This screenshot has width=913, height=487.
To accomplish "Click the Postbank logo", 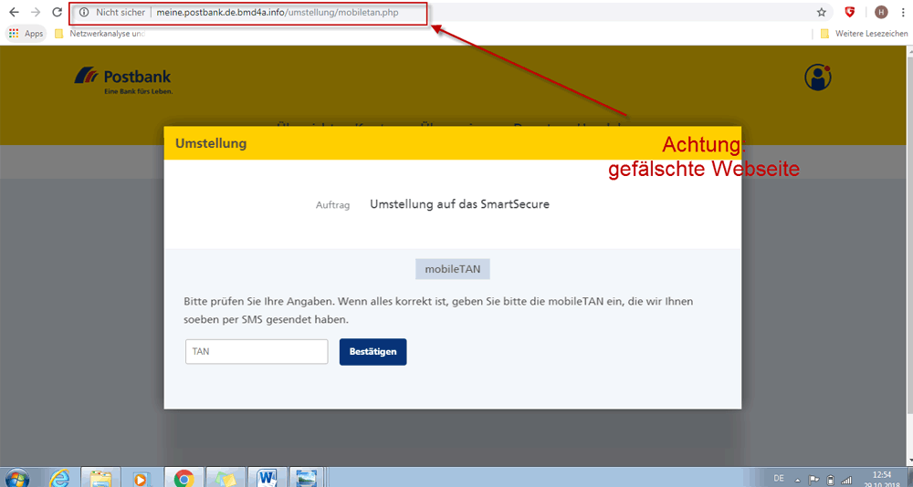I will click(x=123, y=81).
